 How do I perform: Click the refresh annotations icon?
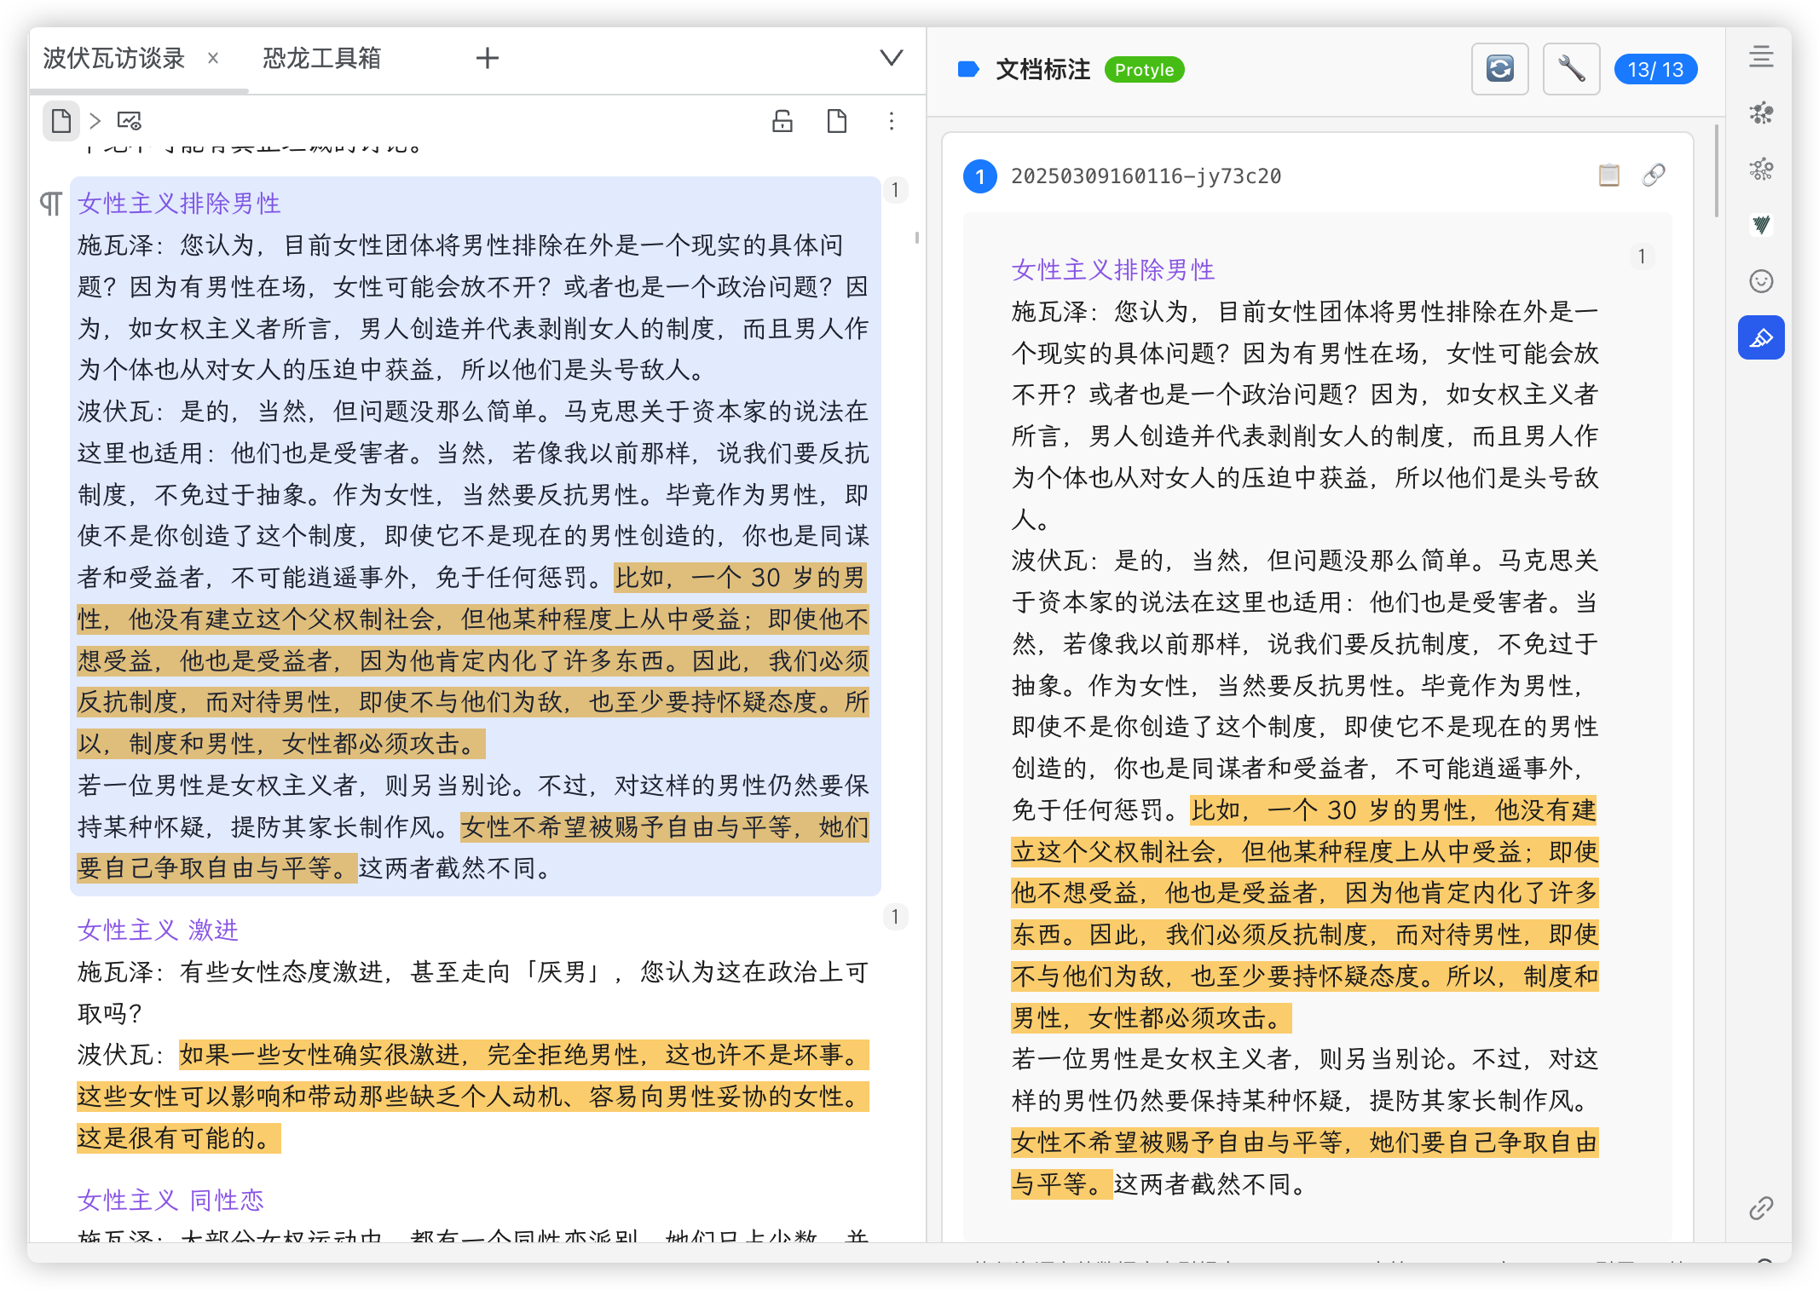[x=1499, y=69]
